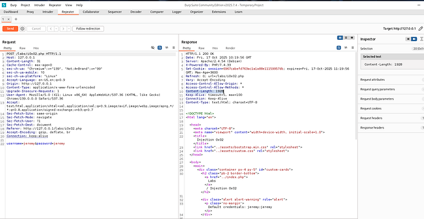Open the Help menu

click(x=79, y=5)
